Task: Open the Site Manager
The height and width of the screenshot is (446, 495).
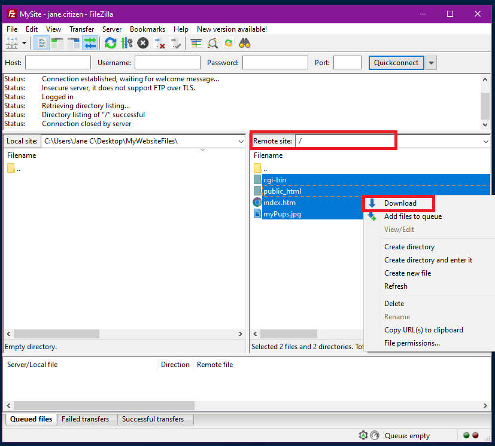Action: tap(10, 42)
